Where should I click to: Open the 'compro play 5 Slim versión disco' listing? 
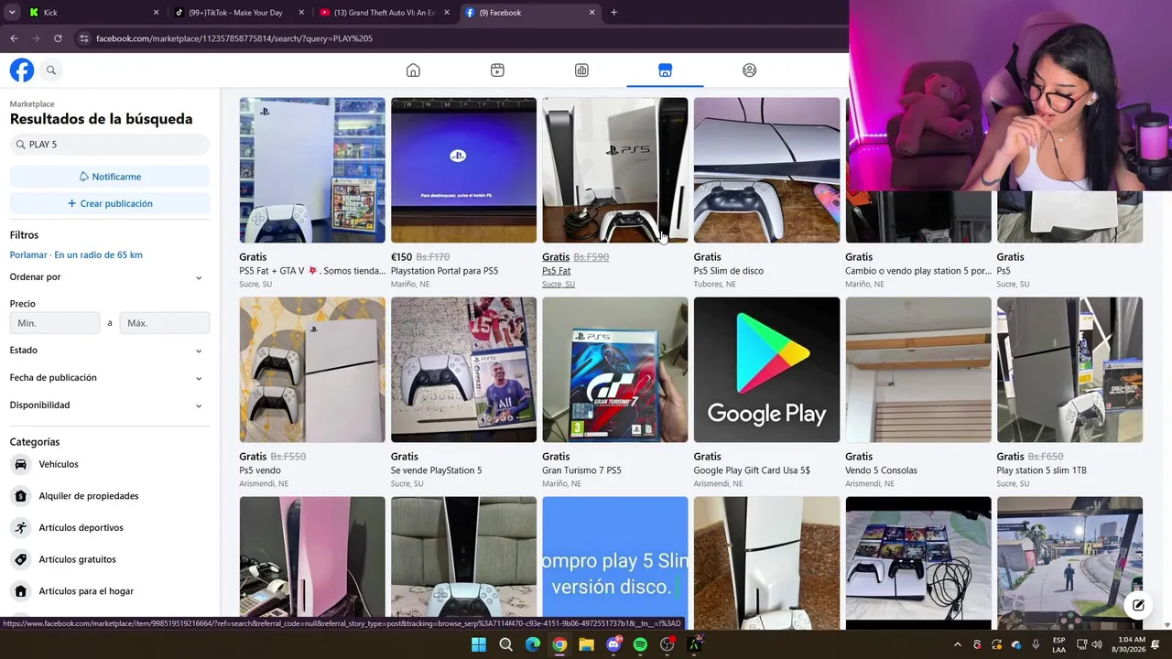tap(615, 563)
